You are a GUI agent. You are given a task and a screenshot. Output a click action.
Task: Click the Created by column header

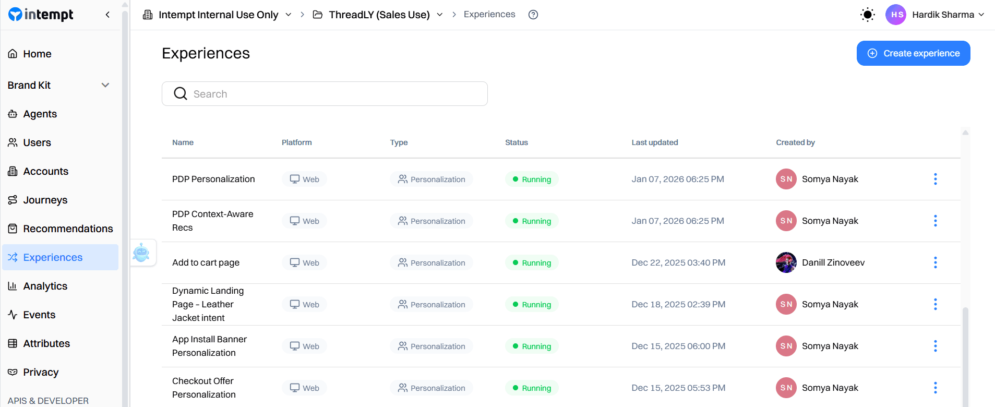[x=795, y=142]
